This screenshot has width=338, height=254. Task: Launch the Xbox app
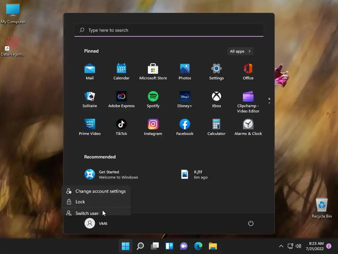point(217,100)
